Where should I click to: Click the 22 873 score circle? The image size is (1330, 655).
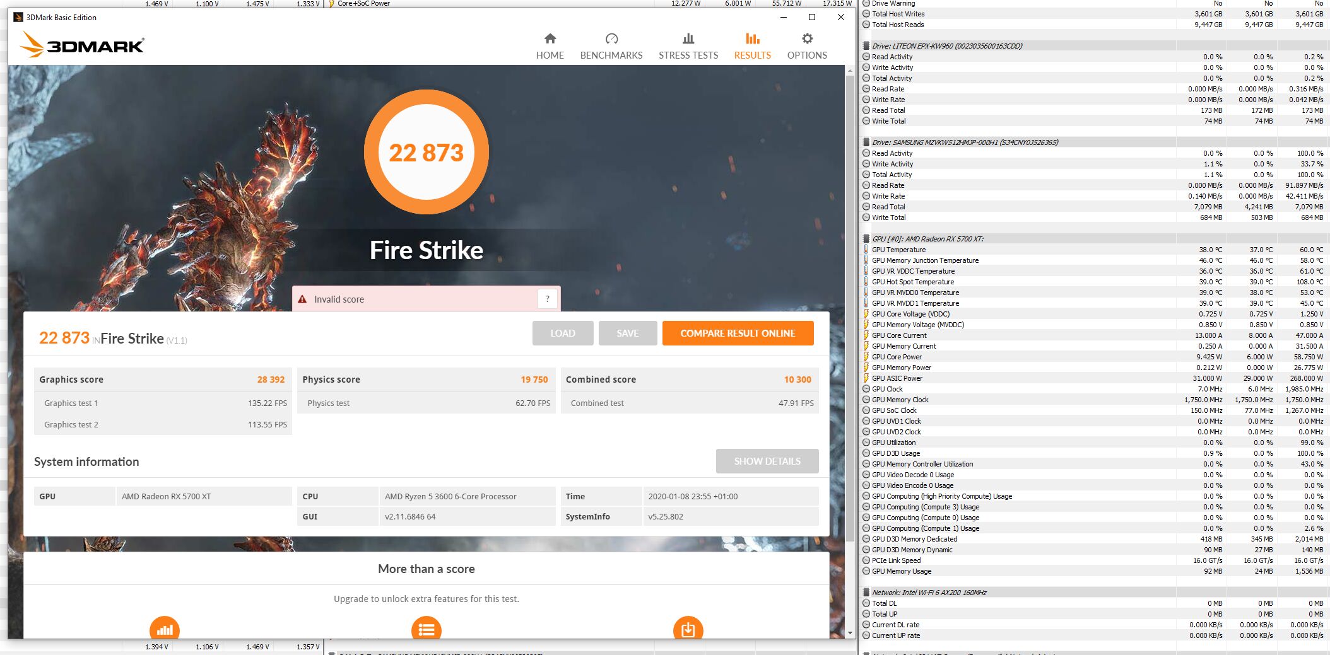point(427,152)
